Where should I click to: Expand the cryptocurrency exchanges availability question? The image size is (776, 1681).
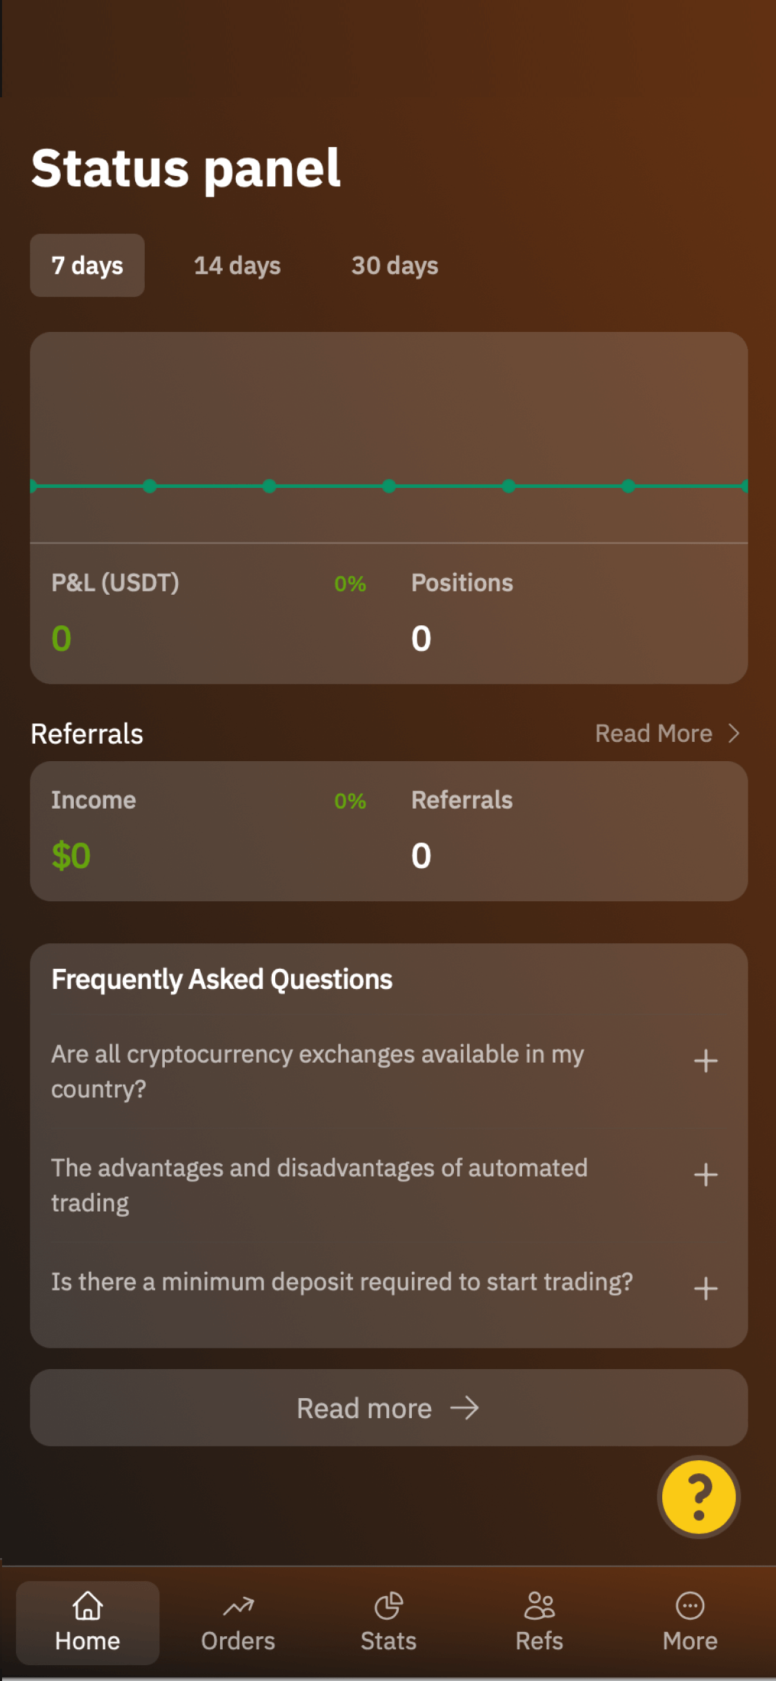705,1061
